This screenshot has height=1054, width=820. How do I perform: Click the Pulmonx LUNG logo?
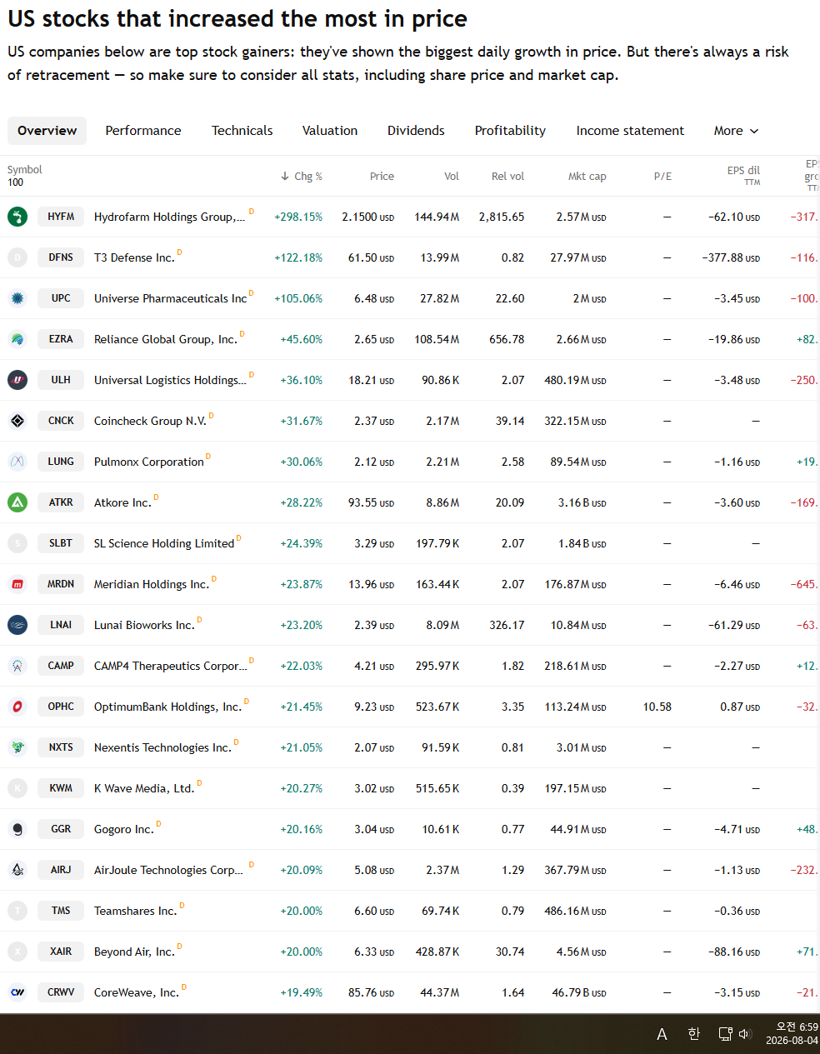click(17, 462)
